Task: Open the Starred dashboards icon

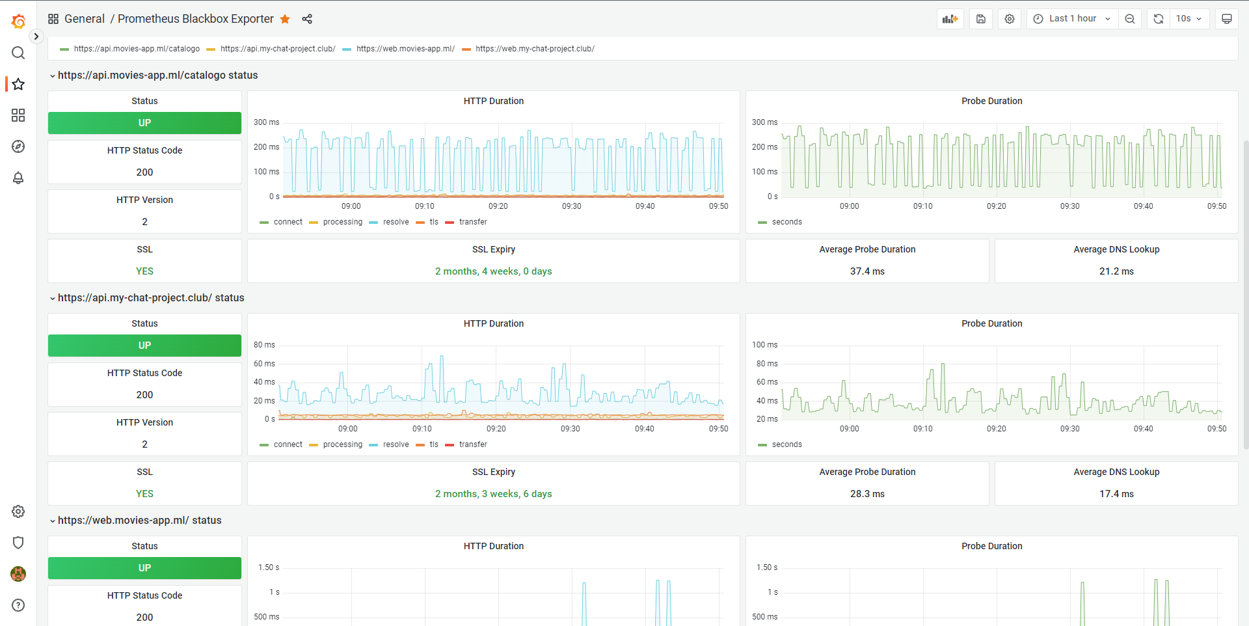Action: click(x=18, y=84)
